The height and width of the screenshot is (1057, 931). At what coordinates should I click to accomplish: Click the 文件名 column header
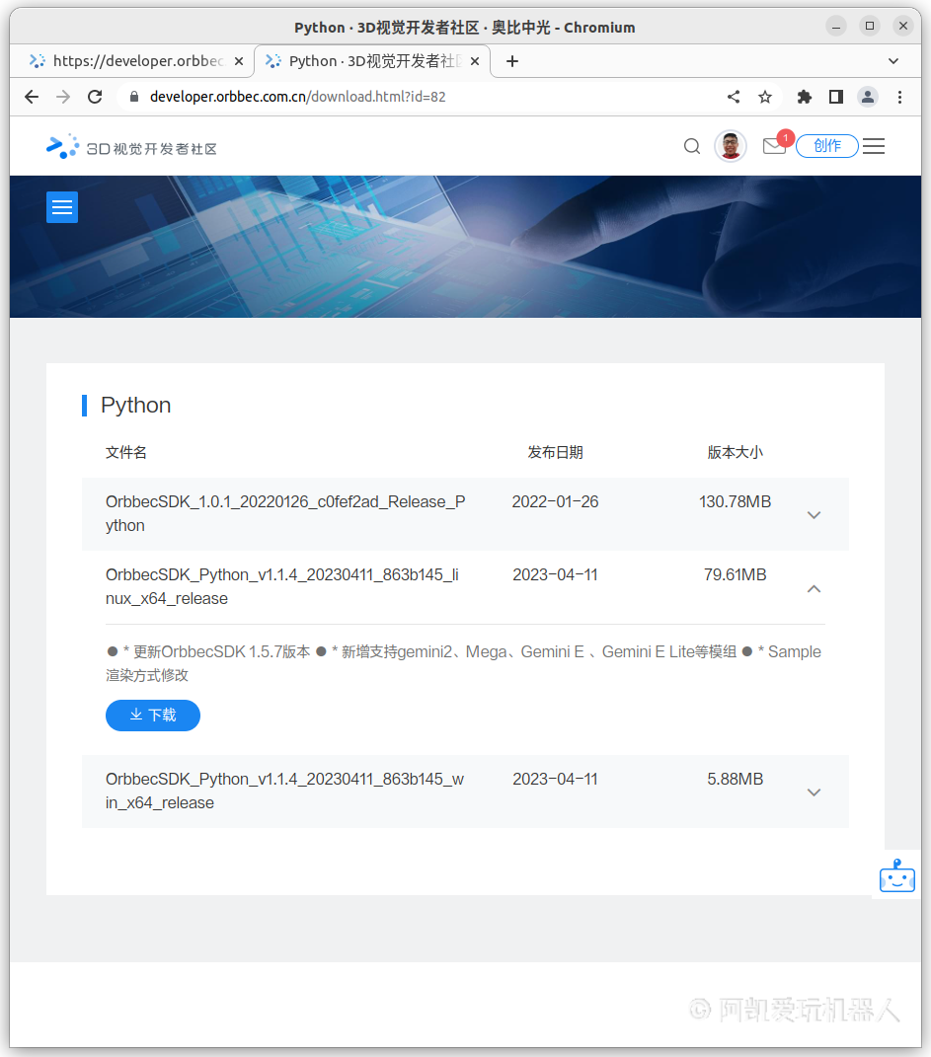point(126,452)
